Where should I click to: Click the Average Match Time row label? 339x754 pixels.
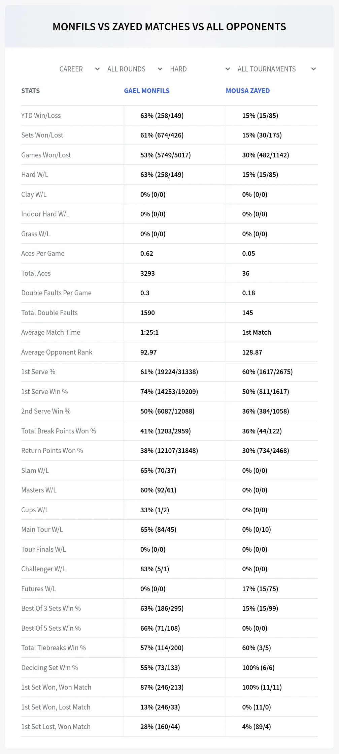coord(51,332)
